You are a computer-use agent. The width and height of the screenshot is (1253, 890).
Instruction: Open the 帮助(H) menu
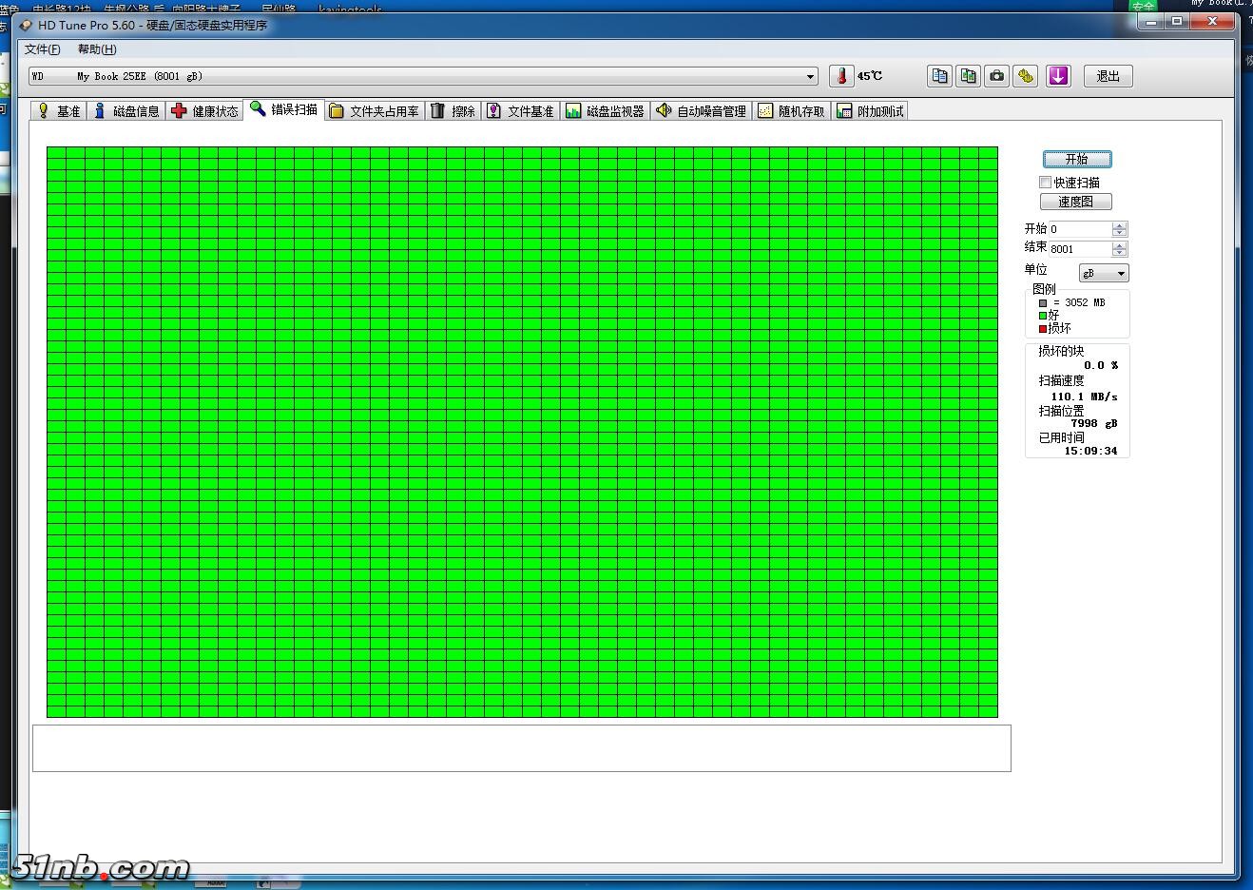(97, 49)
